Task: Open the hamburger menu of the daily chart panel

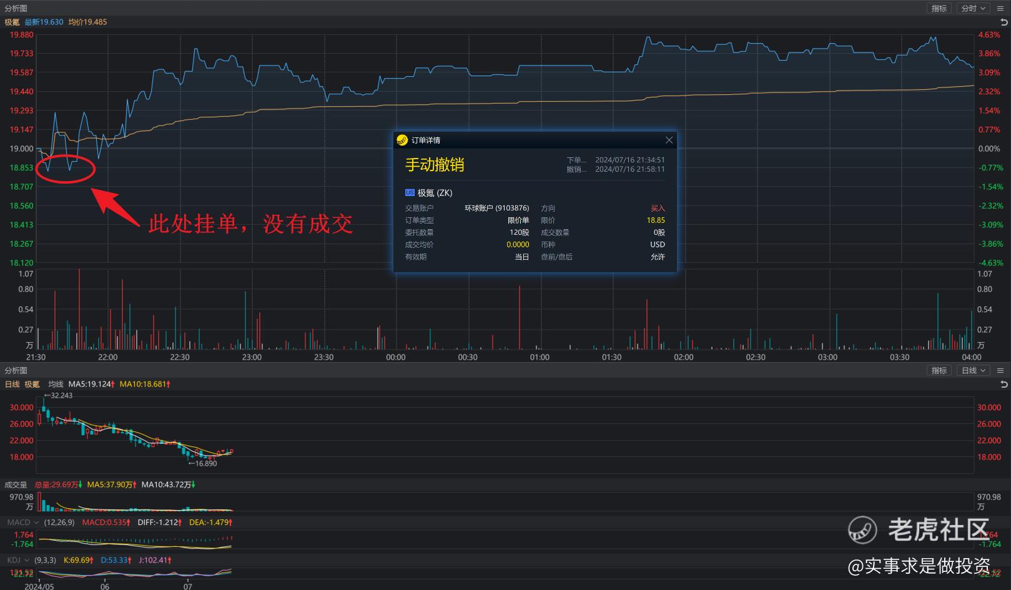Action: click(x=1000, y=370)
